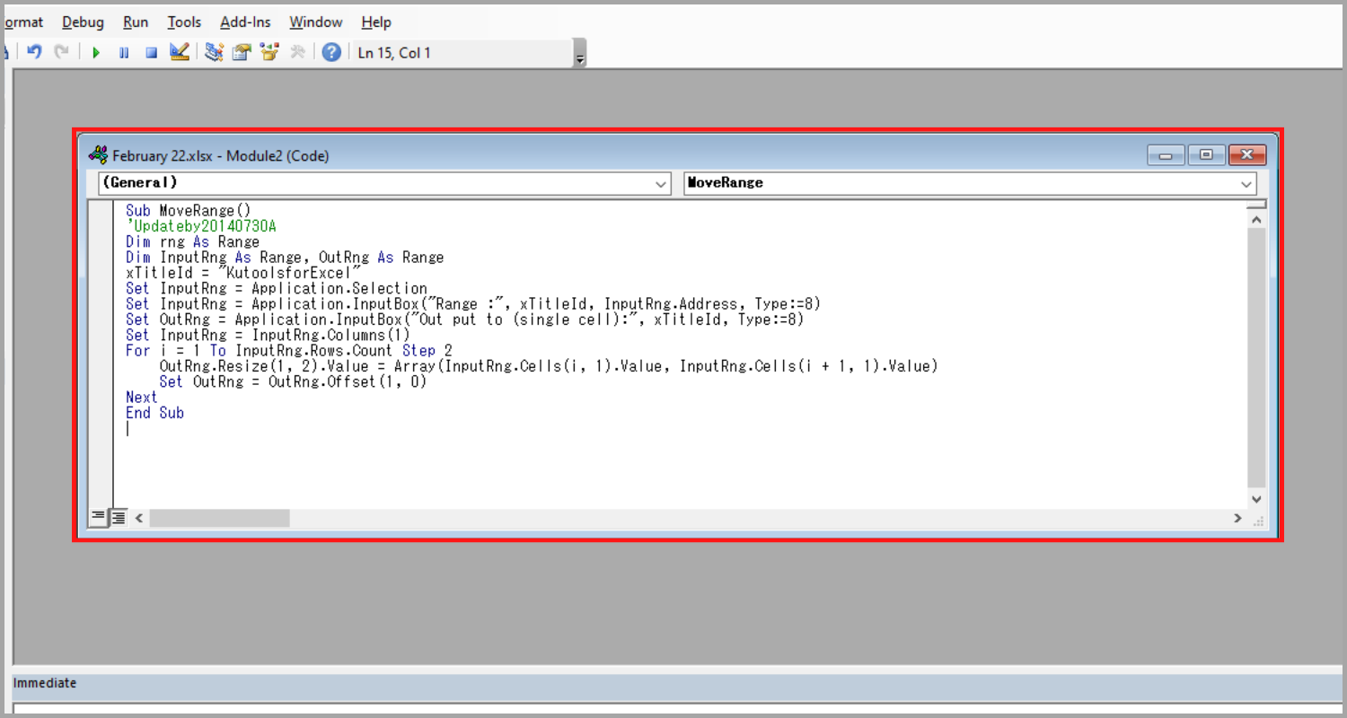Image resolution: width=1347 pixels, height=718 pixels.
Task: Maximize the Module2 code window
Action: (1206, 155)
